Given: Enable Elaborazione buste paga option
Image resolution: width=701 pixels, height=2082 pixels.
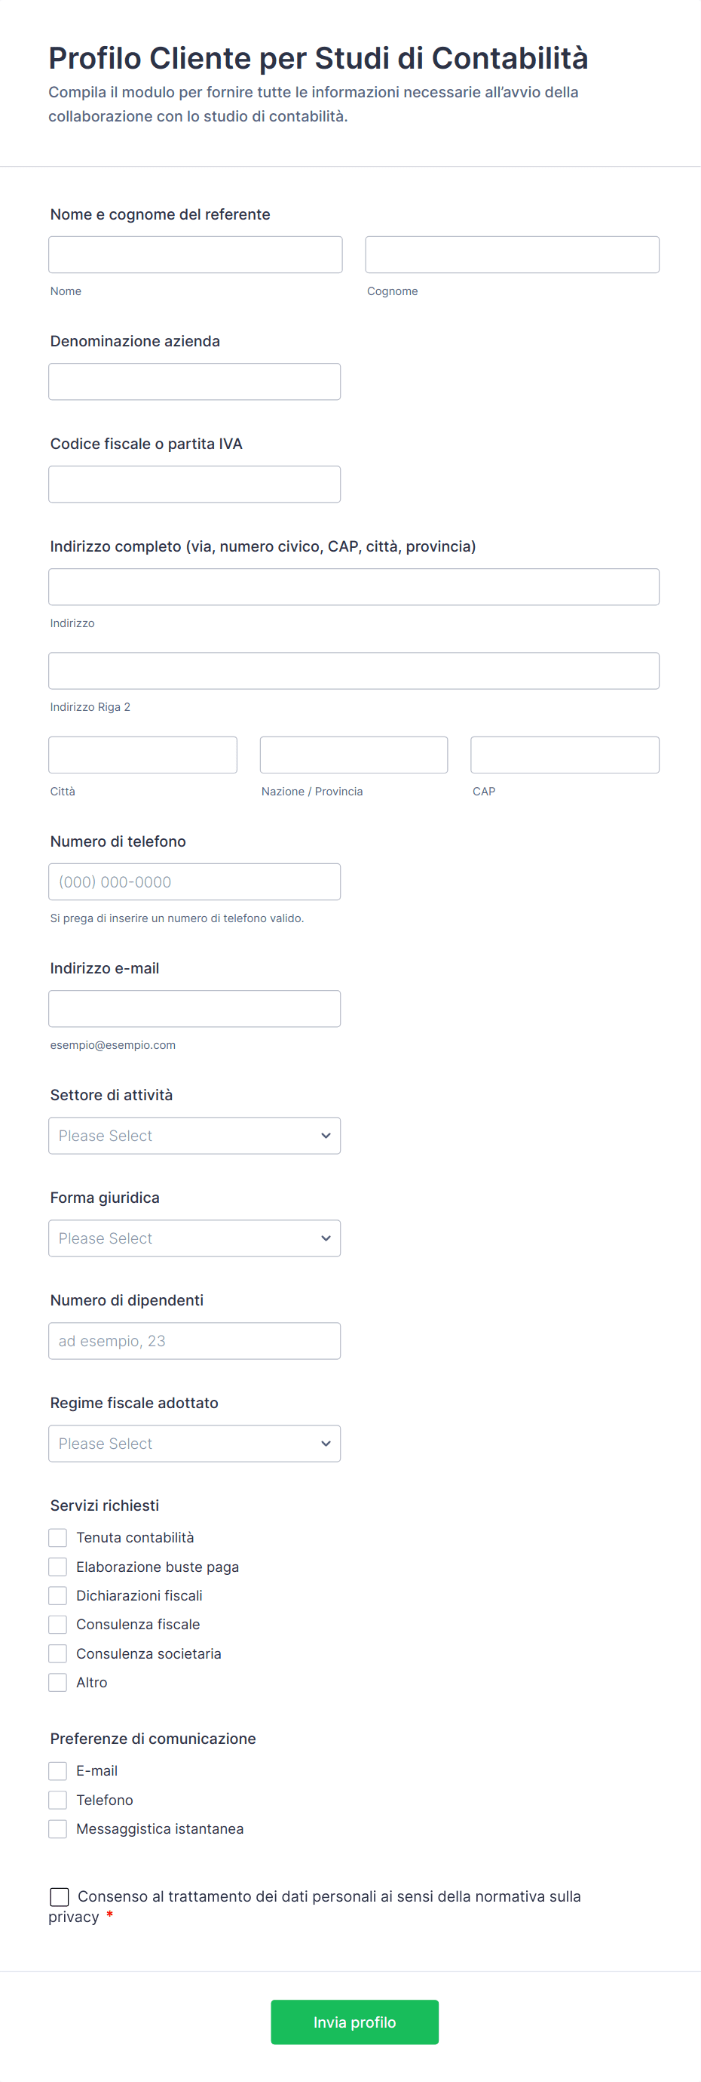Looking at the screenshot, I should coord(58,1567).
